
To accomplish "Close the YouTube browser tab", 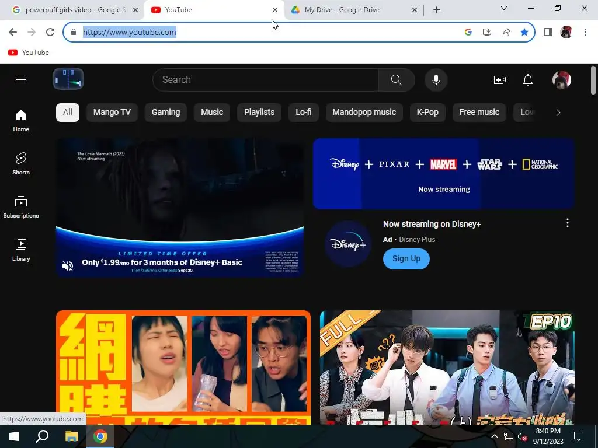I will (275, 10).
